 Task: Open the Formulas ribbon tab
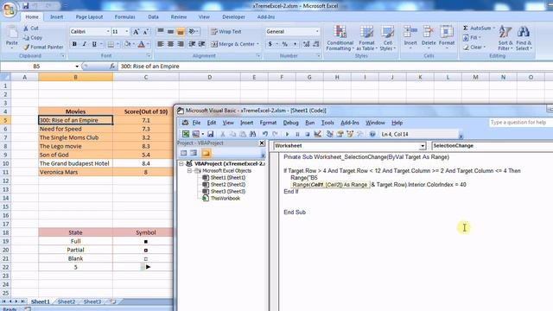click(124, 17)
